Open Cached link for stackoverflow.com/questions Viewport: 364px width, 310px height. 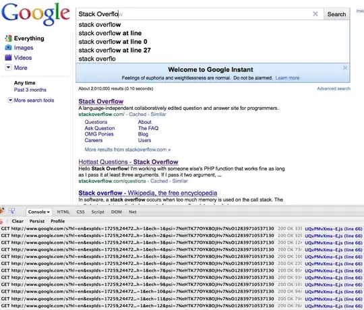[x=159, y=181]
